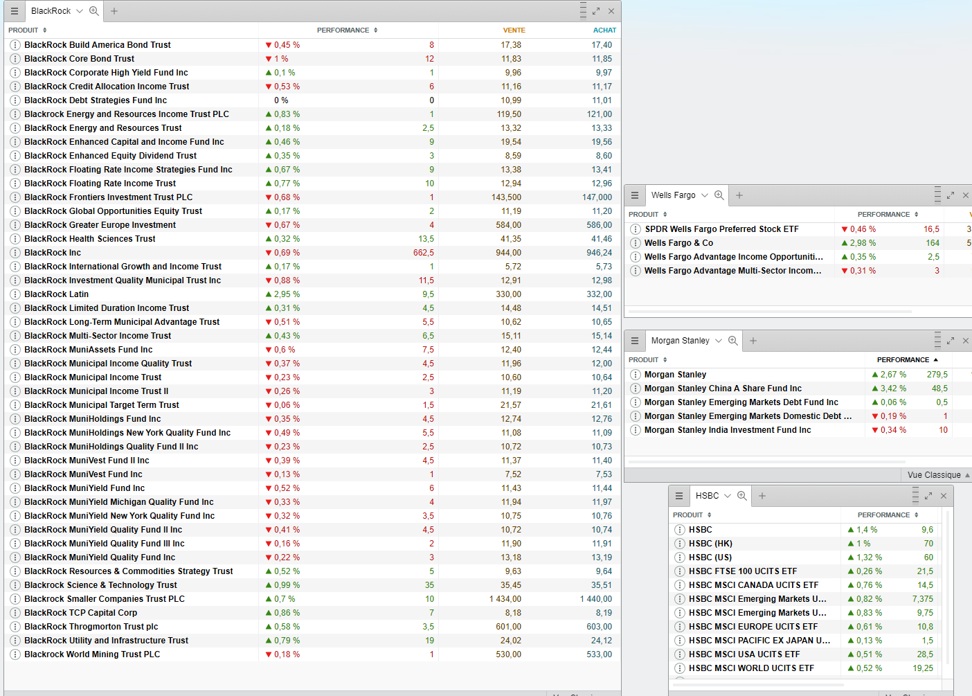Expand the Wells Fargo panel to full screen

pos(951,195)
